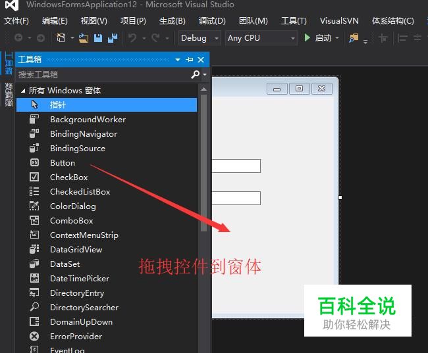
Task: Switch to the 工具箱 side tab
Action: 9,63
